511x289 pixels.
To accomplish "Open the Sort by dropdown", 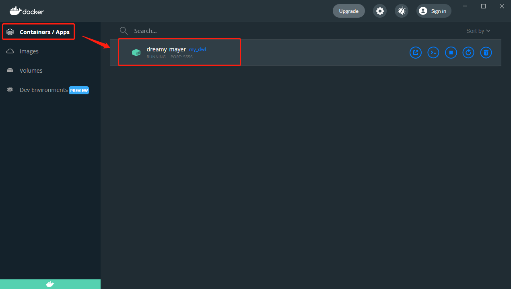I will click(478, 31).
